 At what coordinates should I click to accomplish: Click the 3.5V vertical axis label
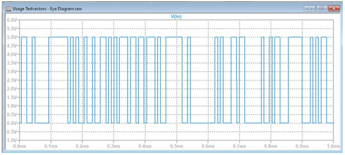point(12,63)
